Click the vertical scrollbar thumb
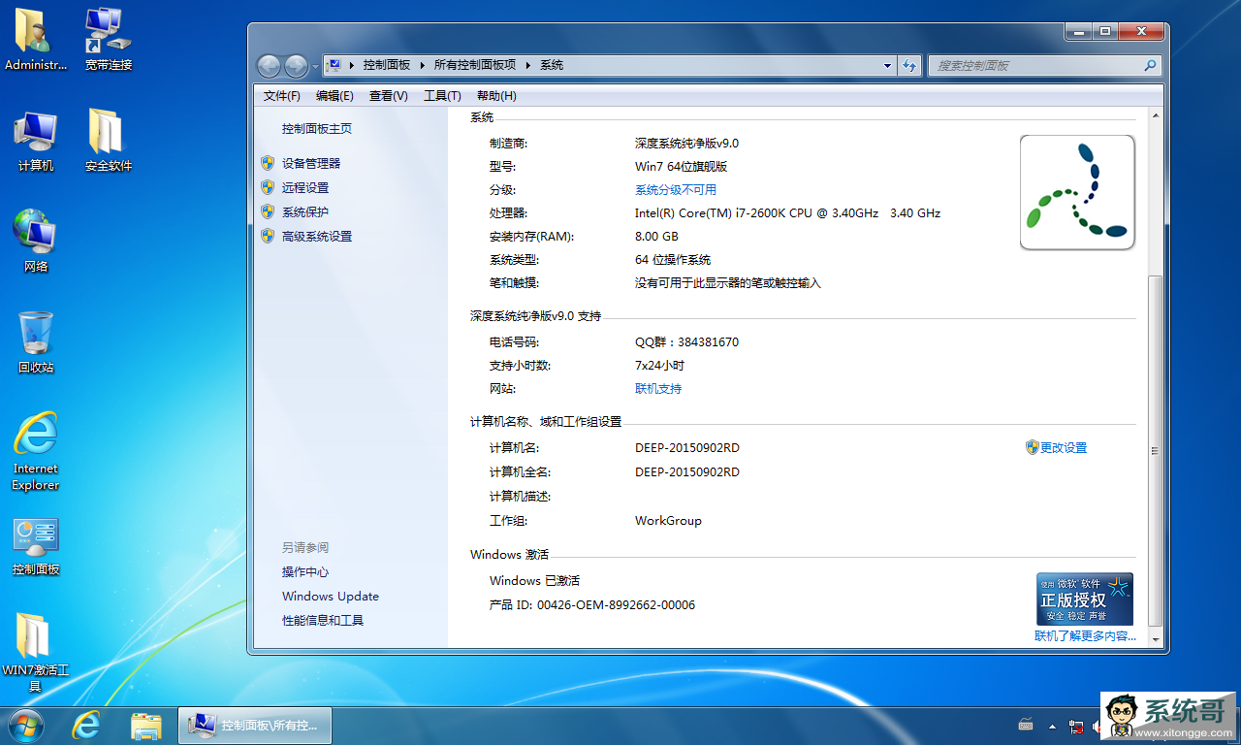 (1155, 450)
